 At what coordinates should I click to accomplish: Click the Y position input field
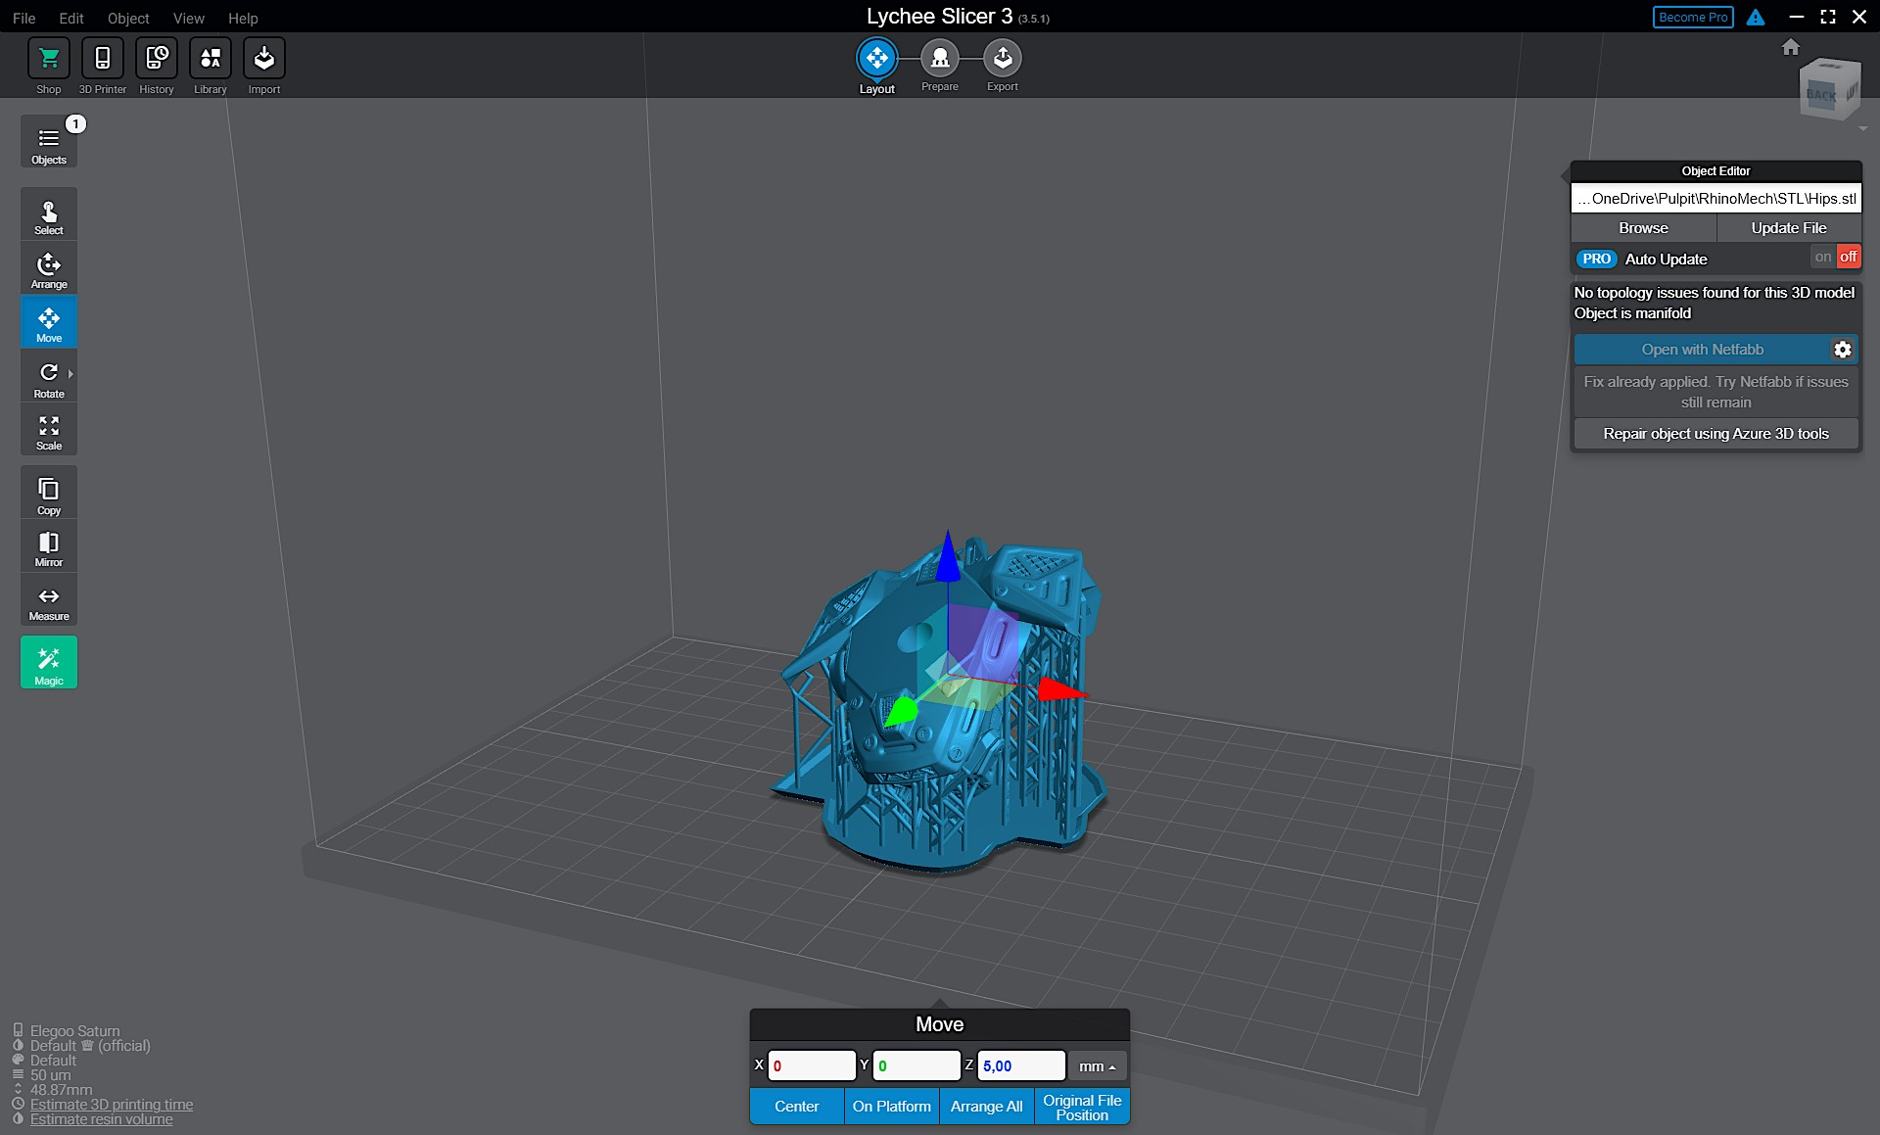916,1065
